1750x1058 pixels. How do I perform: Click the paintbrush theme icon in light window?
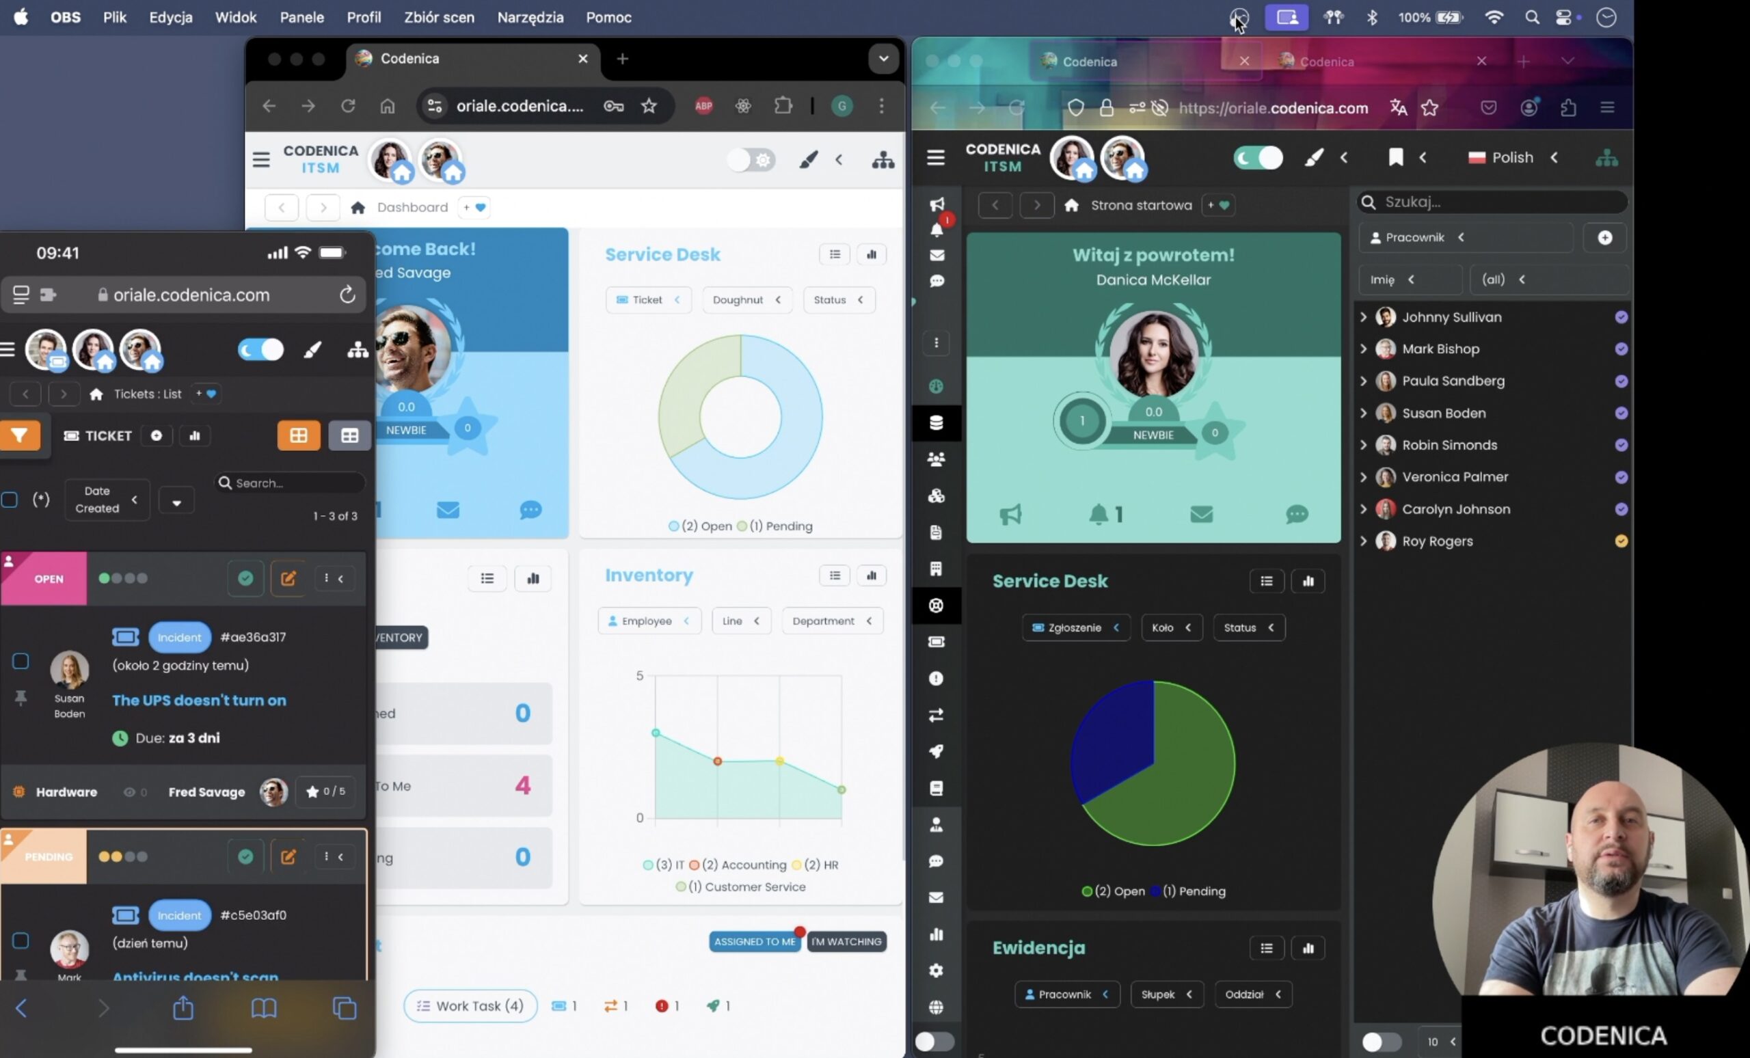point(807,160)
